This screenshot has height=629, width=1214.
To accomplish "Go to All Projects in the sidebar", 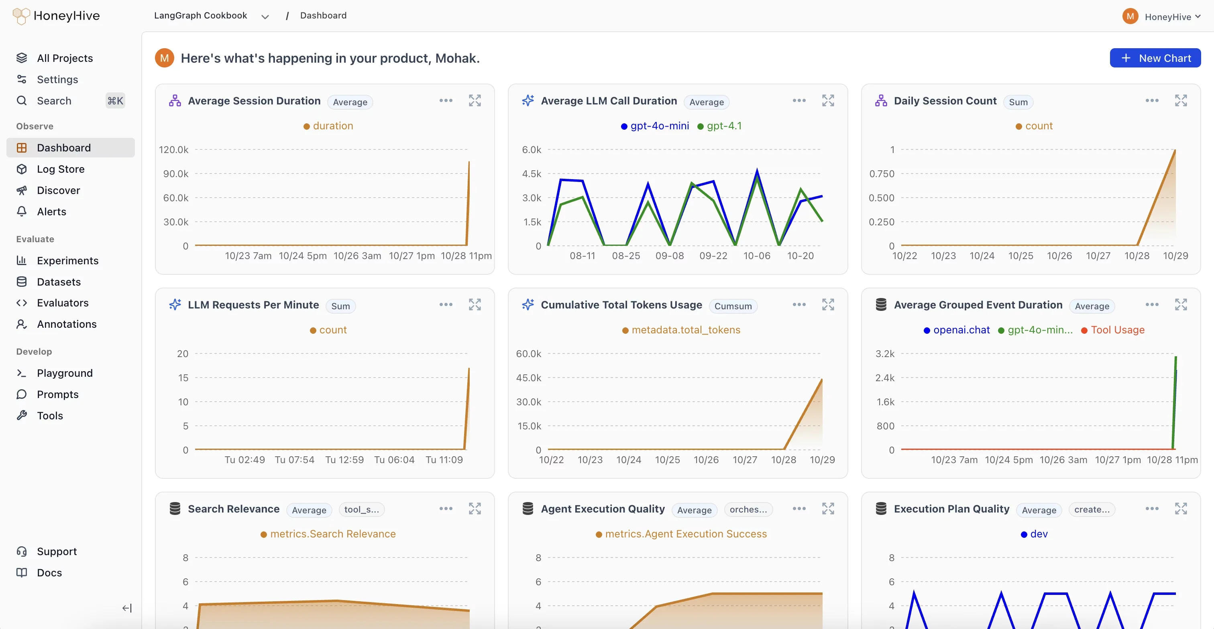I will [65, 57].
